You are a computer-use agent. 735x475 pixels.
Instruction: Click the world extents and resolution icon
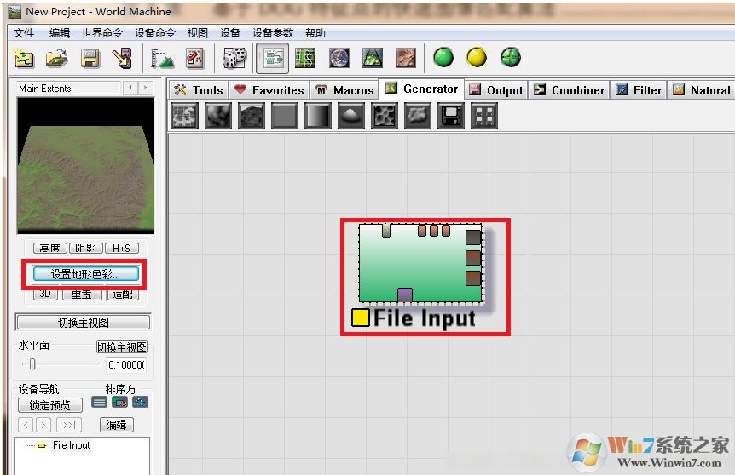pyautogui.click(x=162, y=59)
